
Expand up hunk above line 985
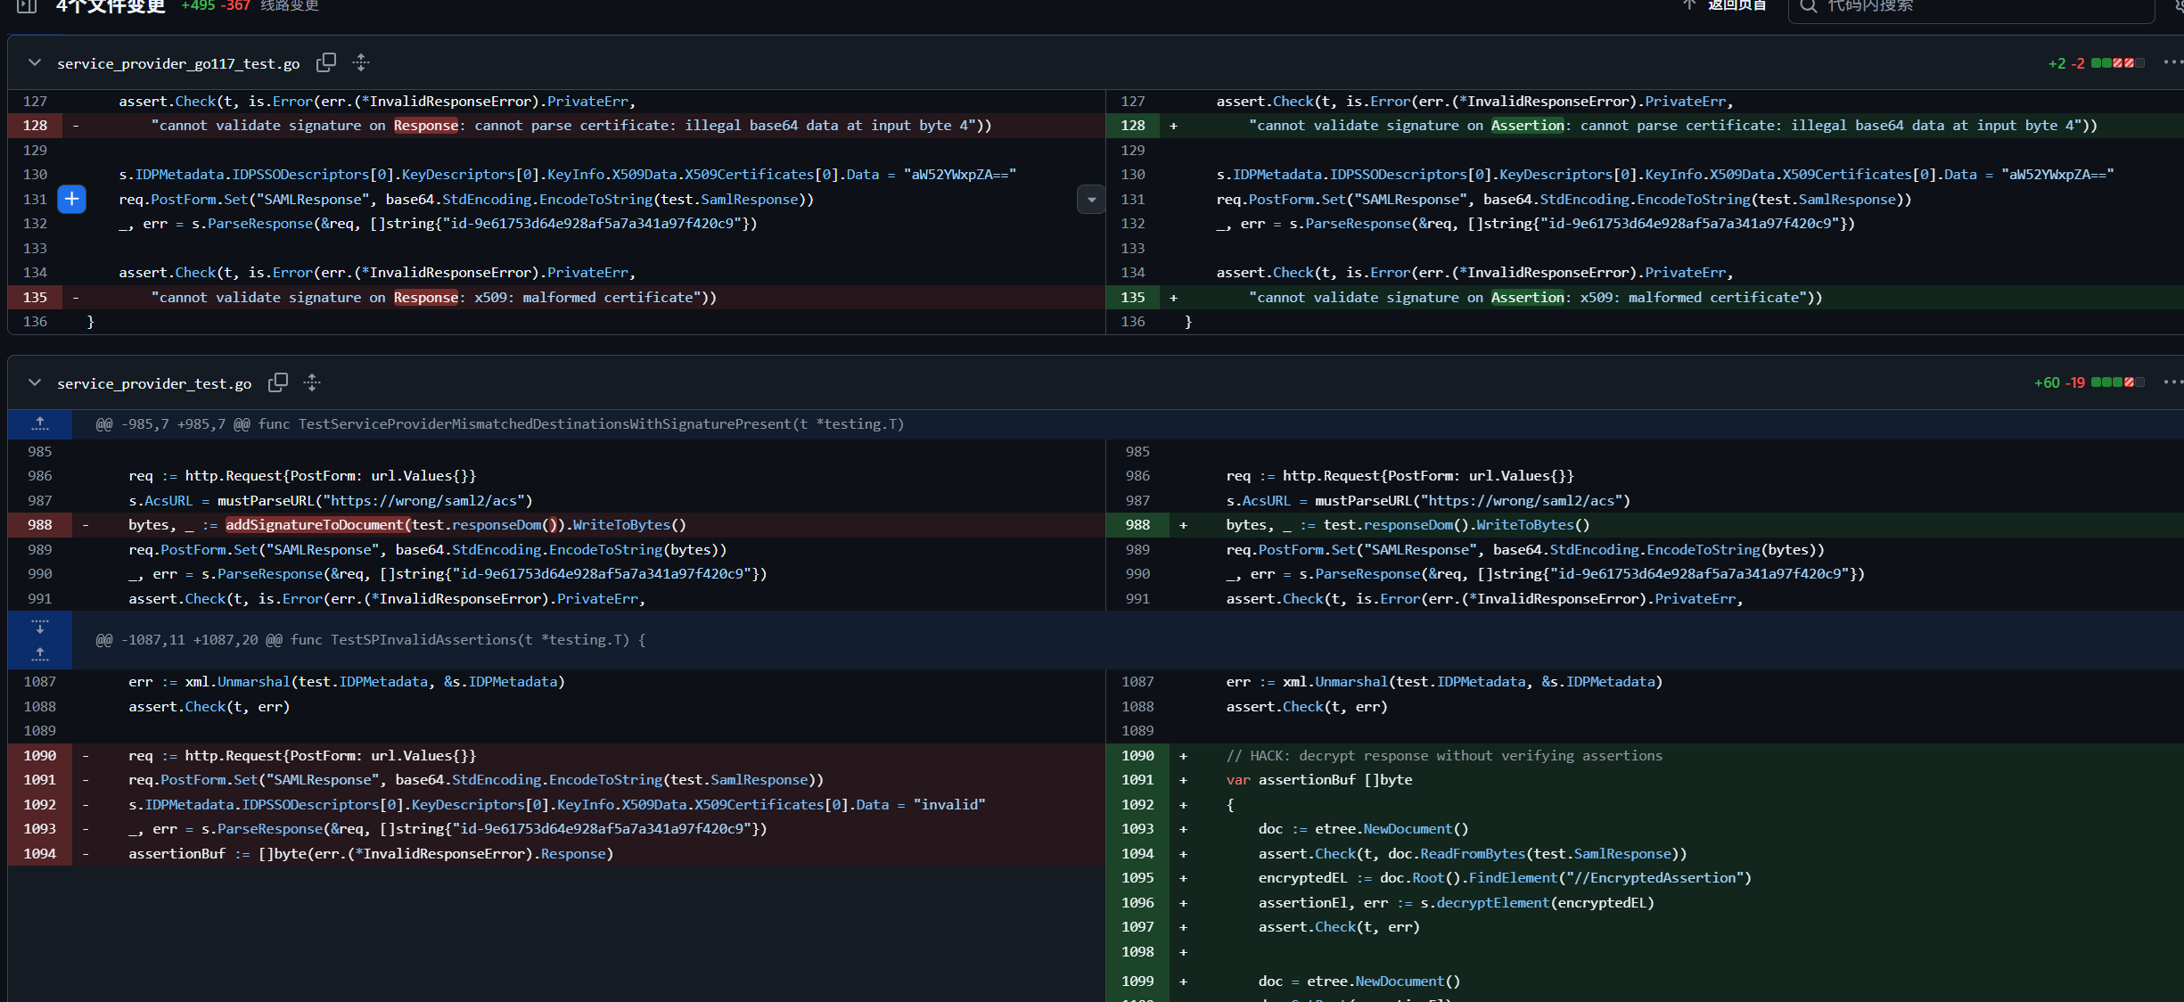40,424
